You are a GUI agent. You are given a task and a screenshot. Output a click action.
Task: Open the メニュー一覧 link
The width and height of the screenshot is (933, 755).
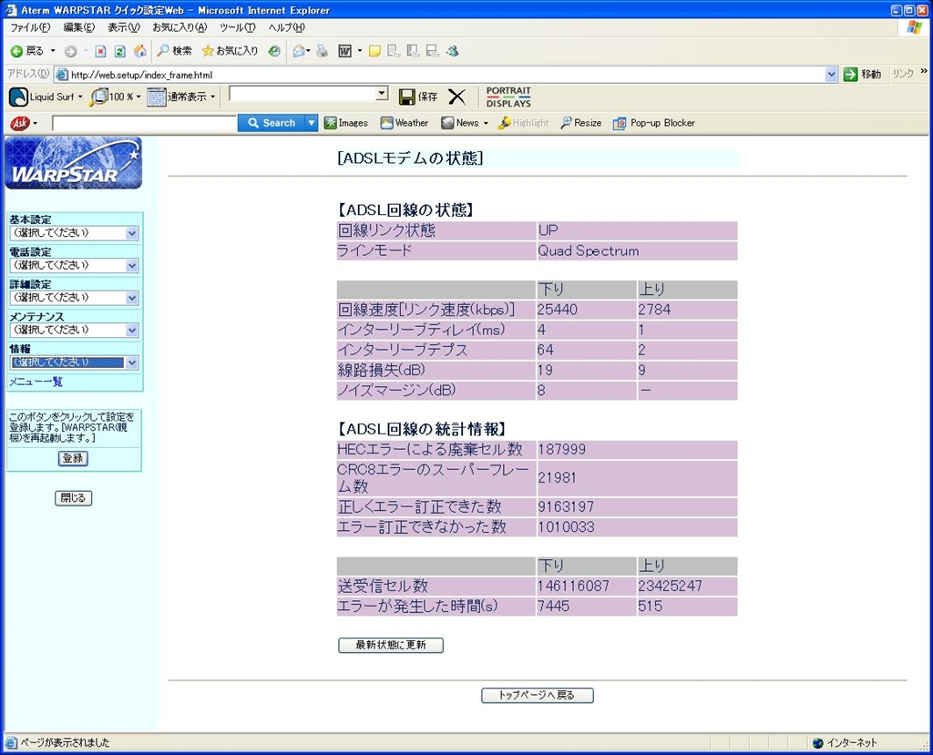click(x=36, y=382)
